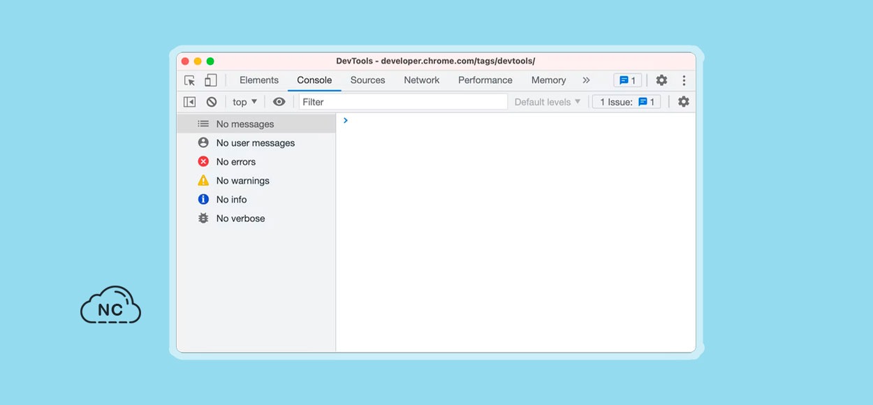Click the blue info icon
Viewport: 873px width, 405px height.
tap(203, 199)
